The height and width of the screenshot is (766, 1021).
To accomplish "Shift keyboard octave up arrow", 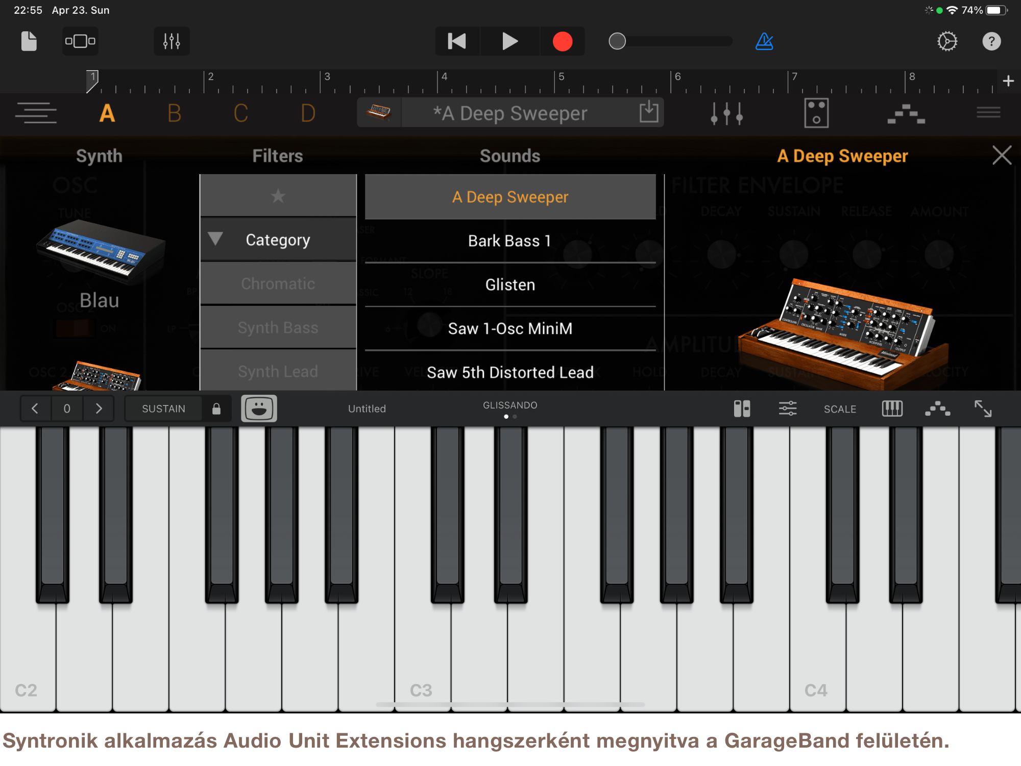I will (x=99, y=409).
